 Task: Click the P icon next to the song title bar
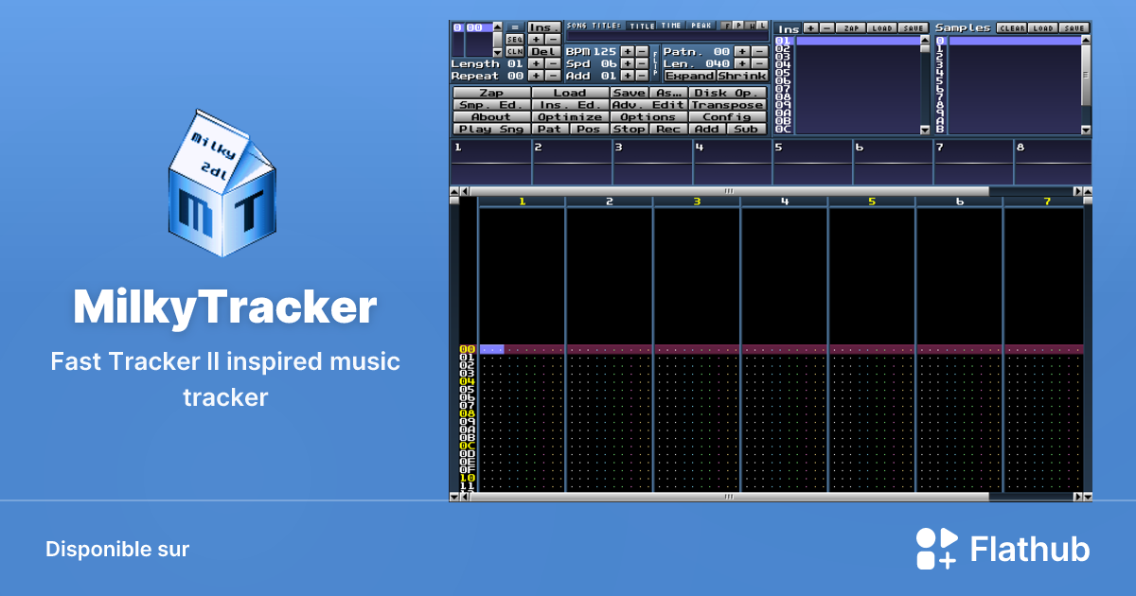pos(737,26)
